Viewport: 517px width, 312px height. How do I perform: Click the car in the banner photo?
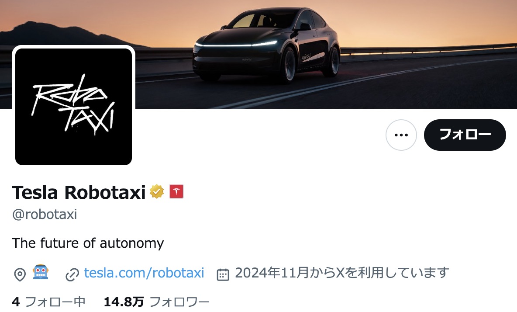pos(266,45)
